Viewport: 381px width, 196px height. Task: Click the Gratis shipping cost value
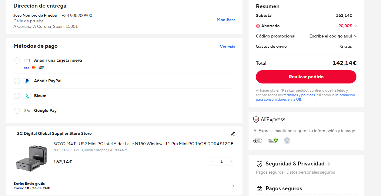click(x=346, y=47)
